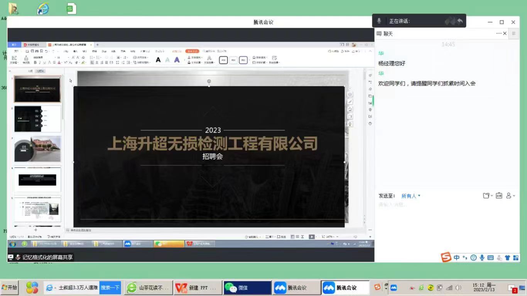
Task: Toggle Sogou punctuation mode
Action: [465, 257]
